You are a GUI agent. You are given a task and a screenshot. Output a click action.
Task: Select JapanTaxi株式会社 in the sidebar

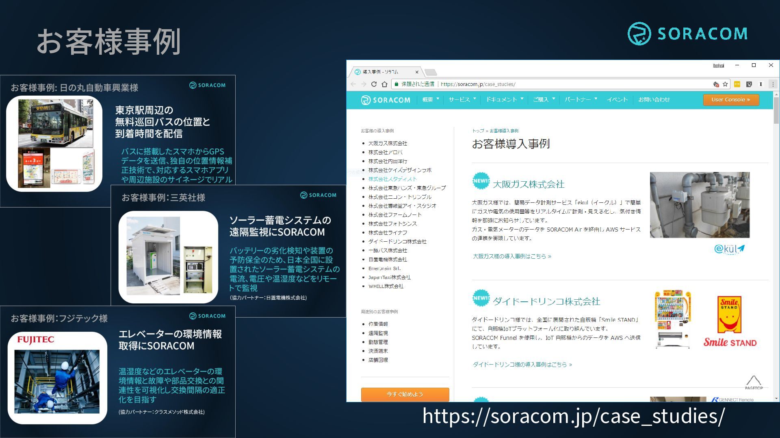click(390, 277)
